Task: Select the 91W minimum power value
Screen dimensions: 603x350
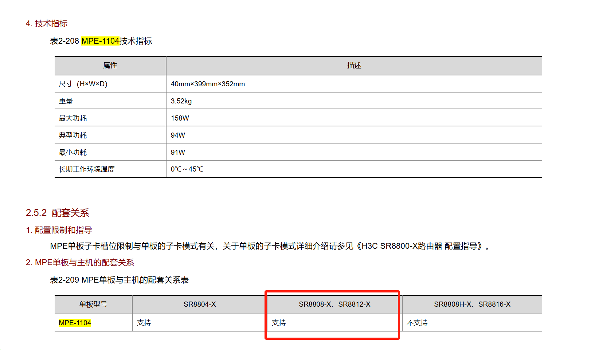Action: 178,153
